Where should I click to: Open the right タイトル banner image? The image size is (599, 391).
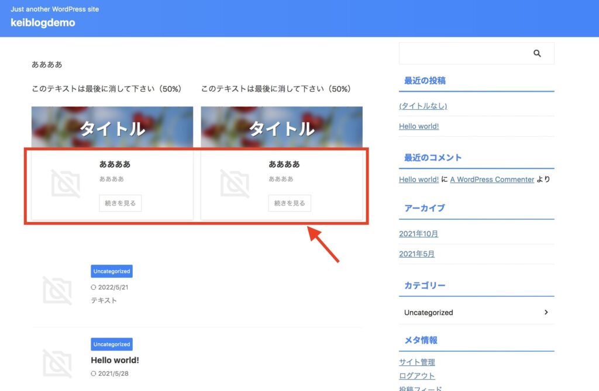click(x=281, y=127)
